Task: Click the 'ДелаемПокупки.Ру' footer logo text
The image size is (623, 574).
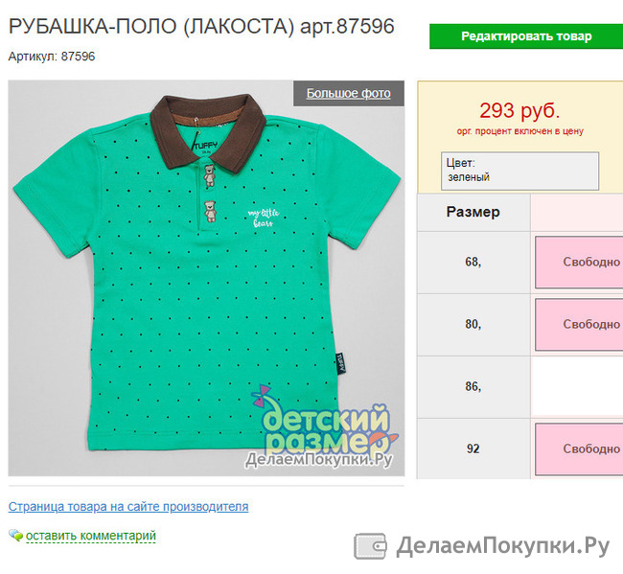Action: click(x=502, y=546)
